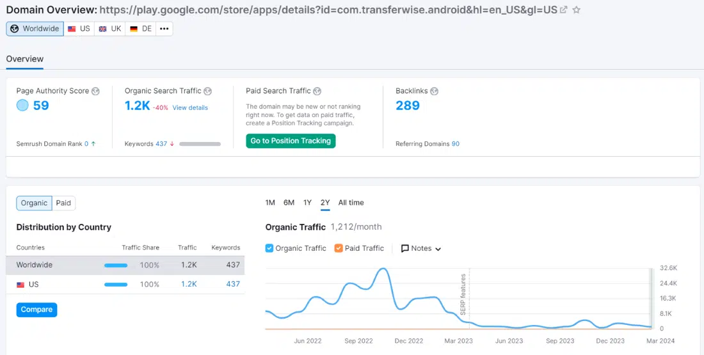704x355 pixels.
Task: Click the Compare button
Action: click(37, 310)
